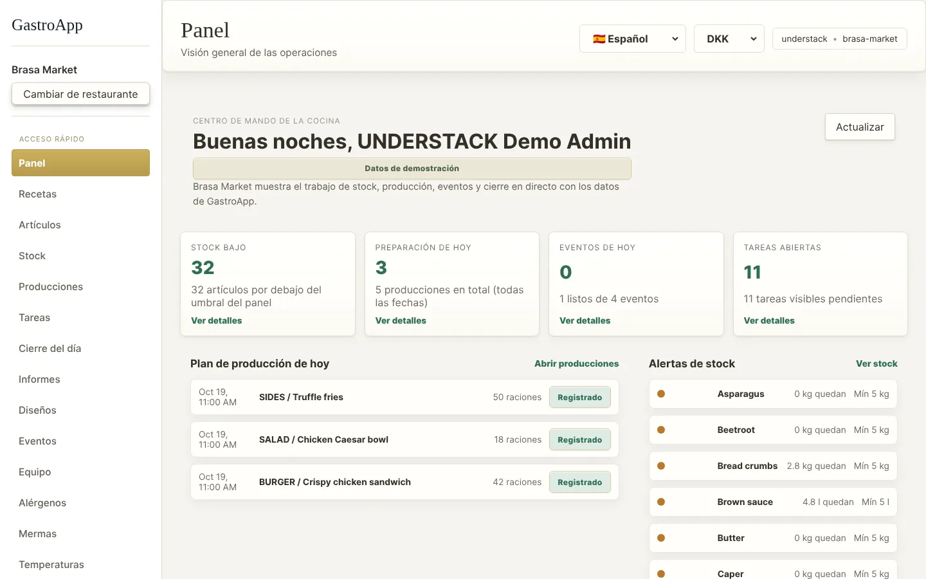The height and width of the screenshot is (579, 926).
Task: Click the Spanish flag icon in language selector
Action: coord(599,39)
